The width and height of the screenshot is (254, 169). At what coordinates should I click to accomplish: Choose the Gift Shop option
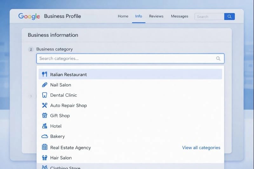pos(130,115)
